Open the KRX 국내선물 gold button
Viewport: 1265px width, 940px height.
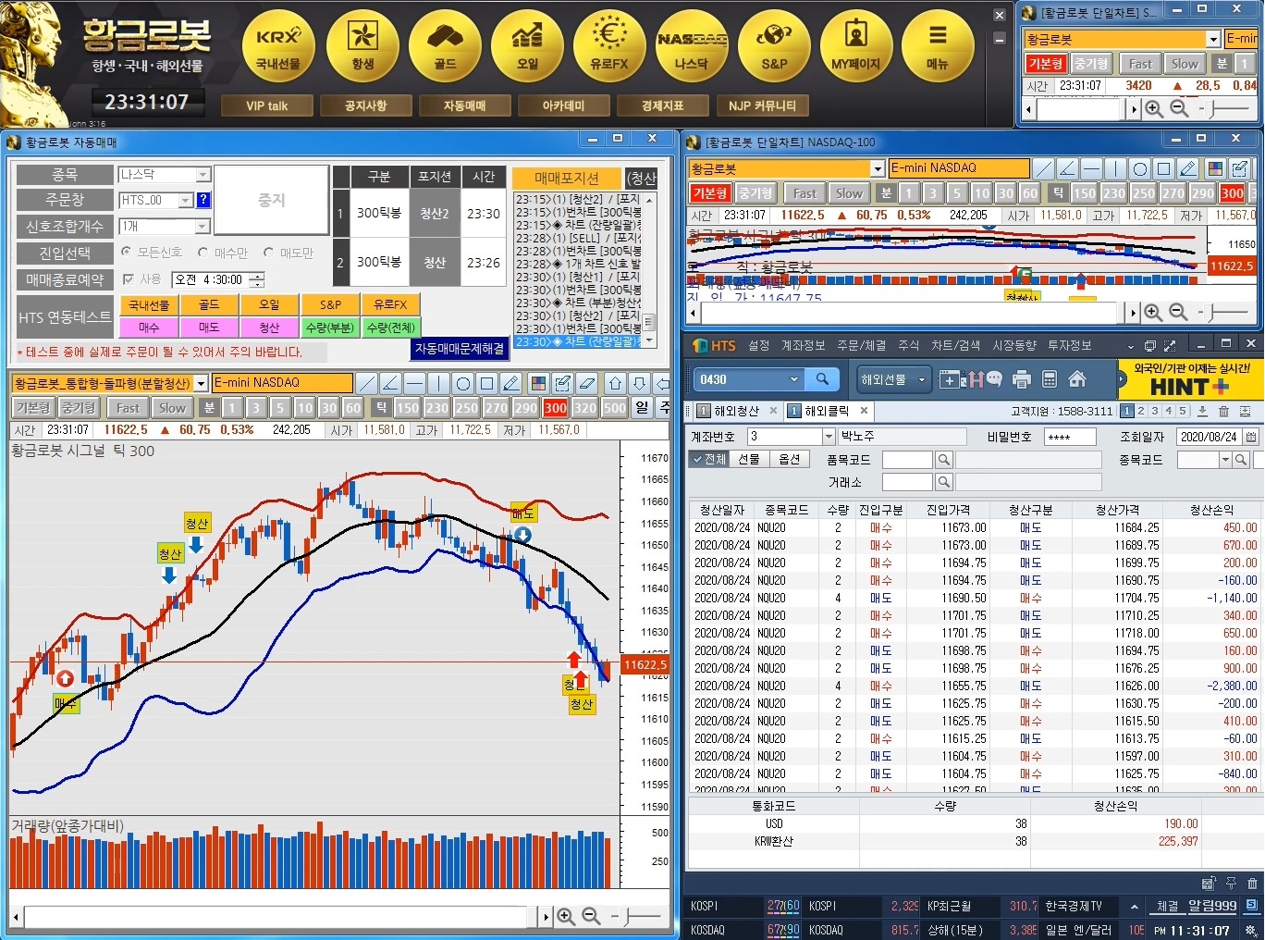coord(278,45)
